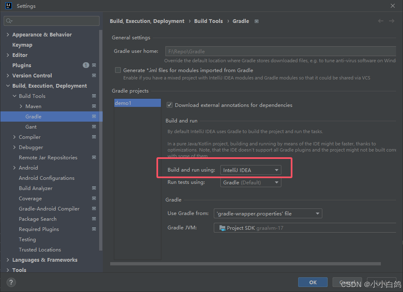Open Android Configurations settings
The image size is (403, 292).
coord(47,178)
